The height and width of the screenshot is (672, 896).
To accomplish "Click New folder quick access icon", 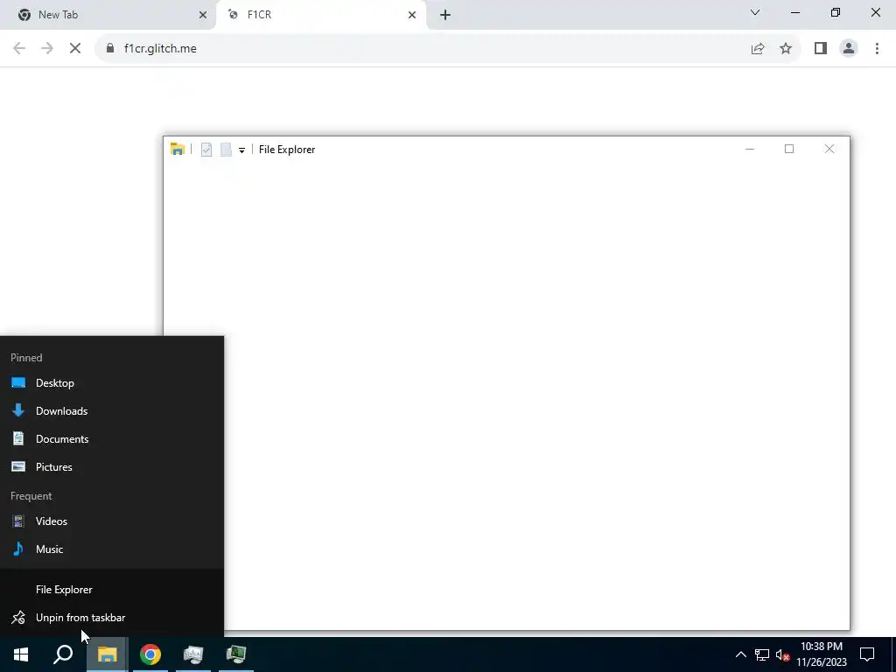I will click(x=227, y=150).
